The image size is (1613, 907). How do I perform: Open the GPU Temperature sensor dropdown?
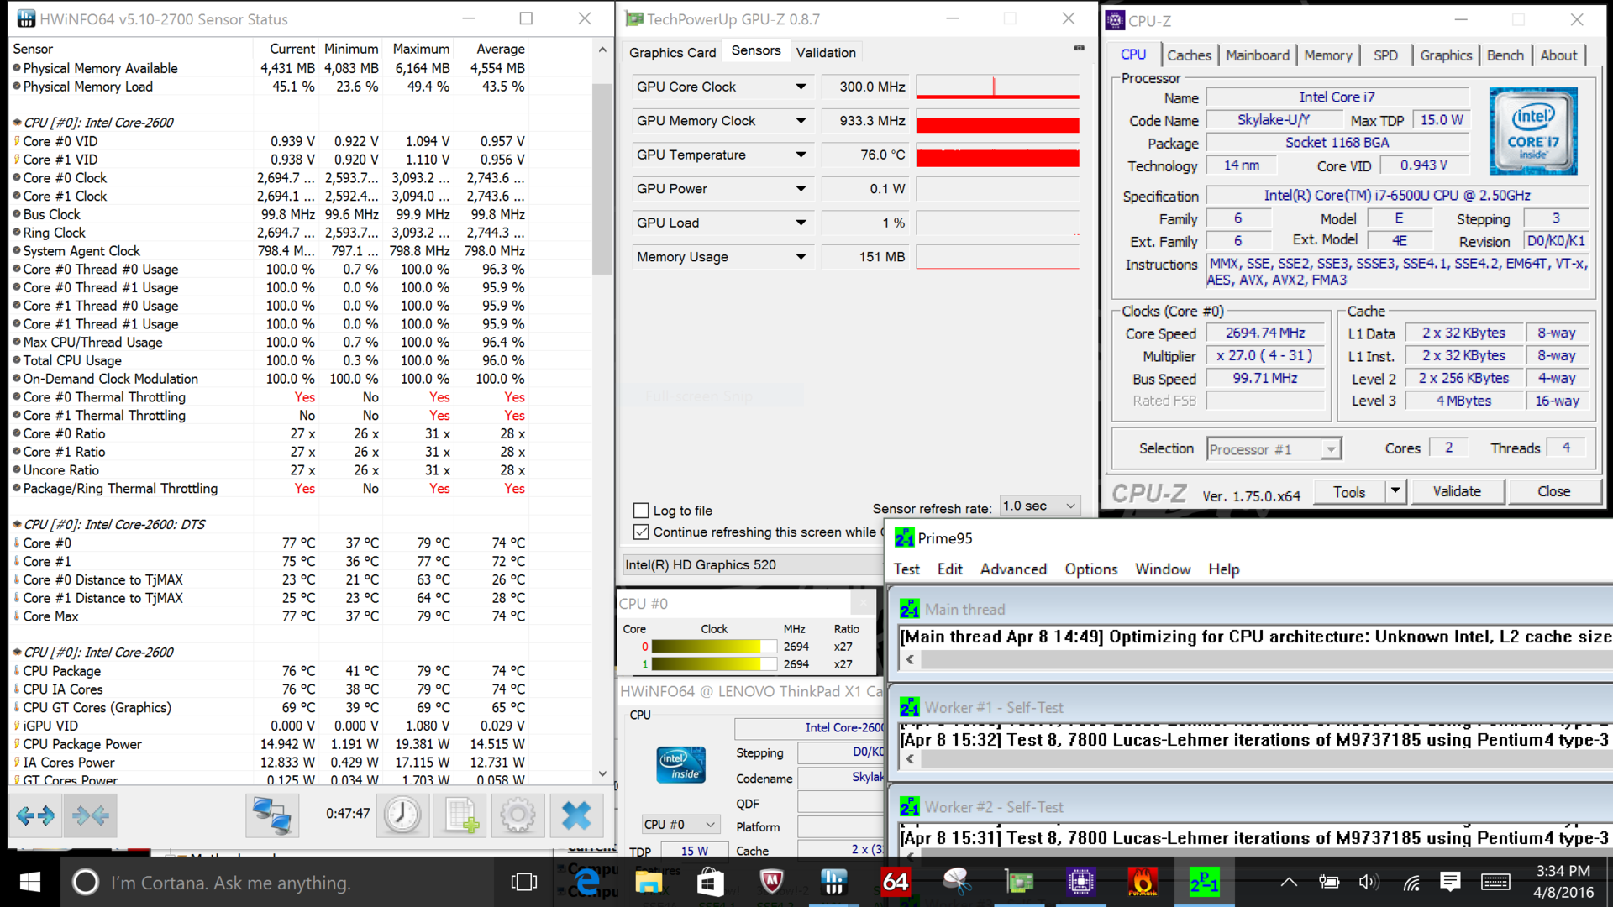(801, 155)
